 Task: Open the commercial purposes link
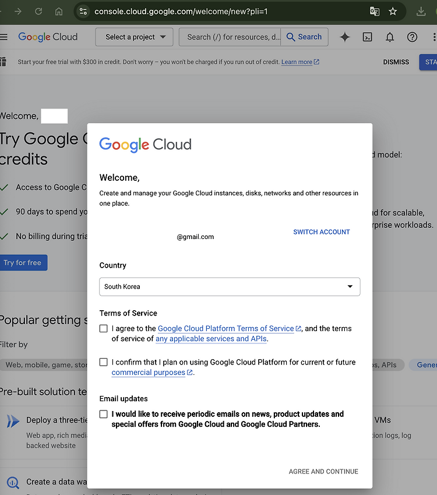pyautogui.click(x=149, y=373)
